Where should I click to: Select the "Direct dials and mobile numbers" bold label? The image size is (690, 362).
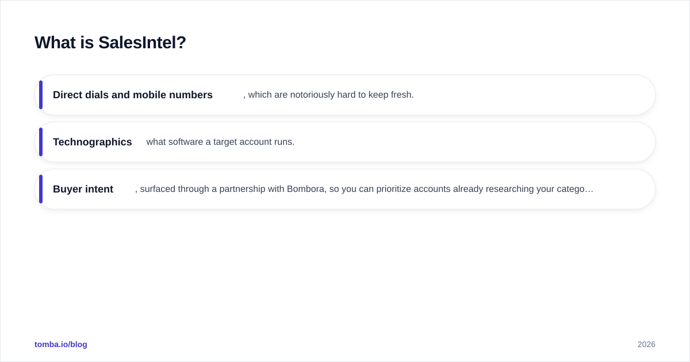click(x=133, y=95)
